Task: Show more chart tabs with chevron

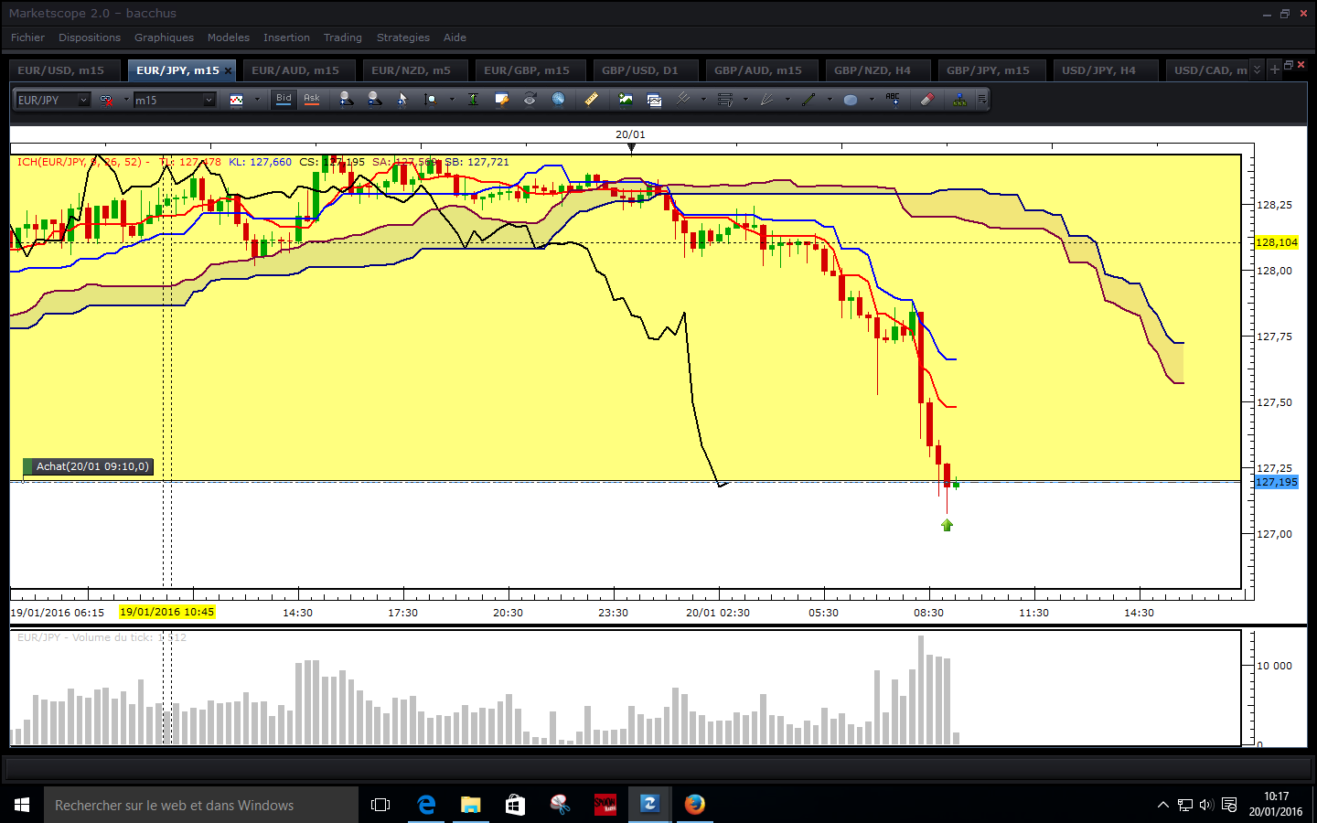Action: pos(1257,69)
